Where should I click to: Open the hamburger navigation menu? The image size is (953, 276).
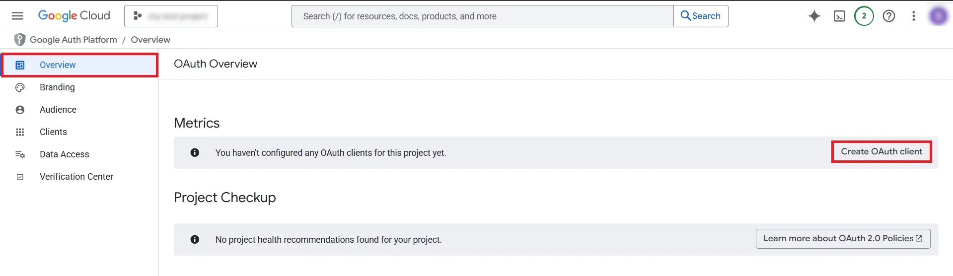(17, 16)
